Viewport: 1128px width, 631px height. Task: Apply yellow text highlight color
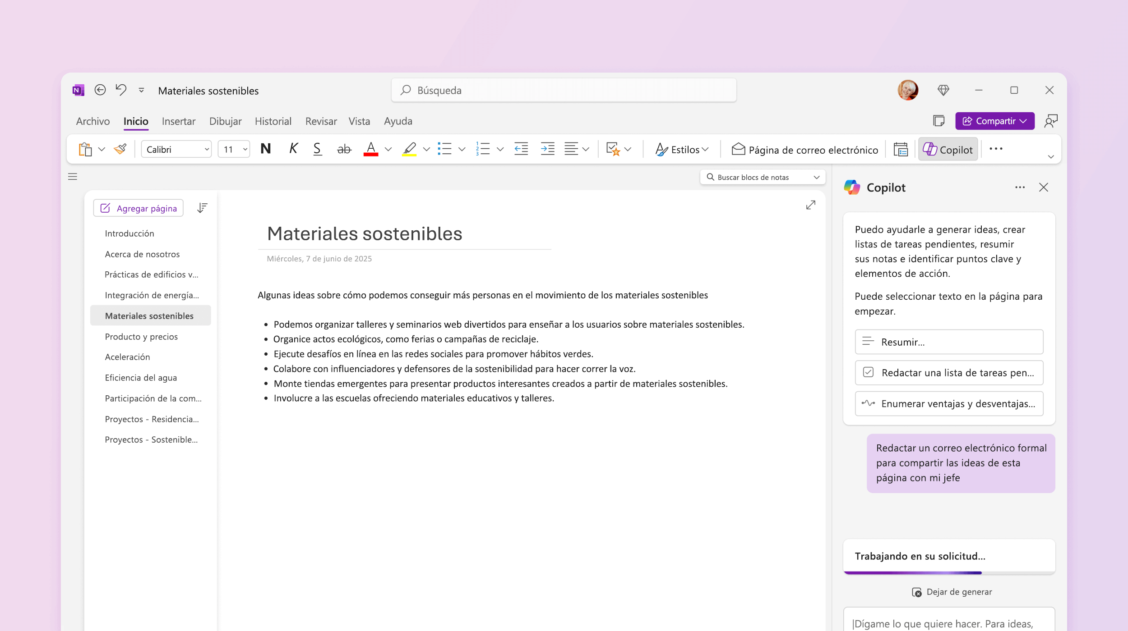pyautogui.click(x=409, y=149)
